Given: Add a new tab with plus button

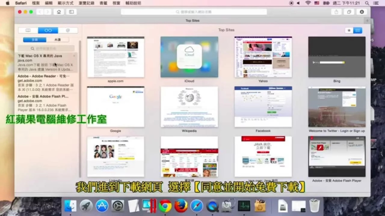Looking at the screenshot, I should click(367, 21).
